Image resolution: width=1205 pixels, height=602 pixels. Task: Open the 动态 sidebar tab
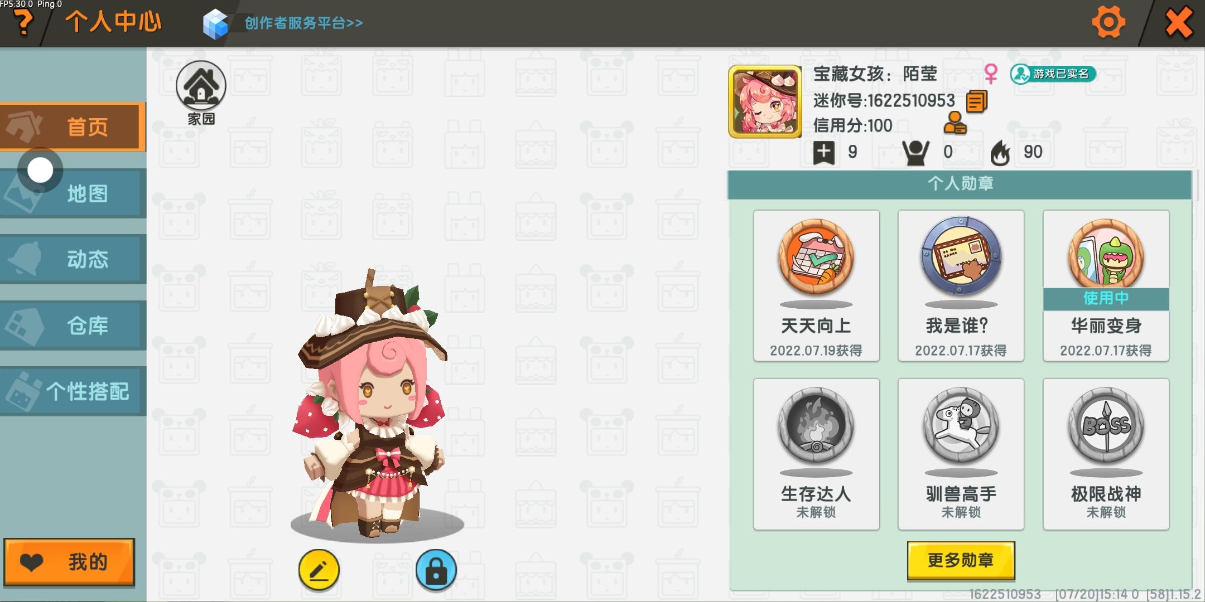tap(73, 259)
